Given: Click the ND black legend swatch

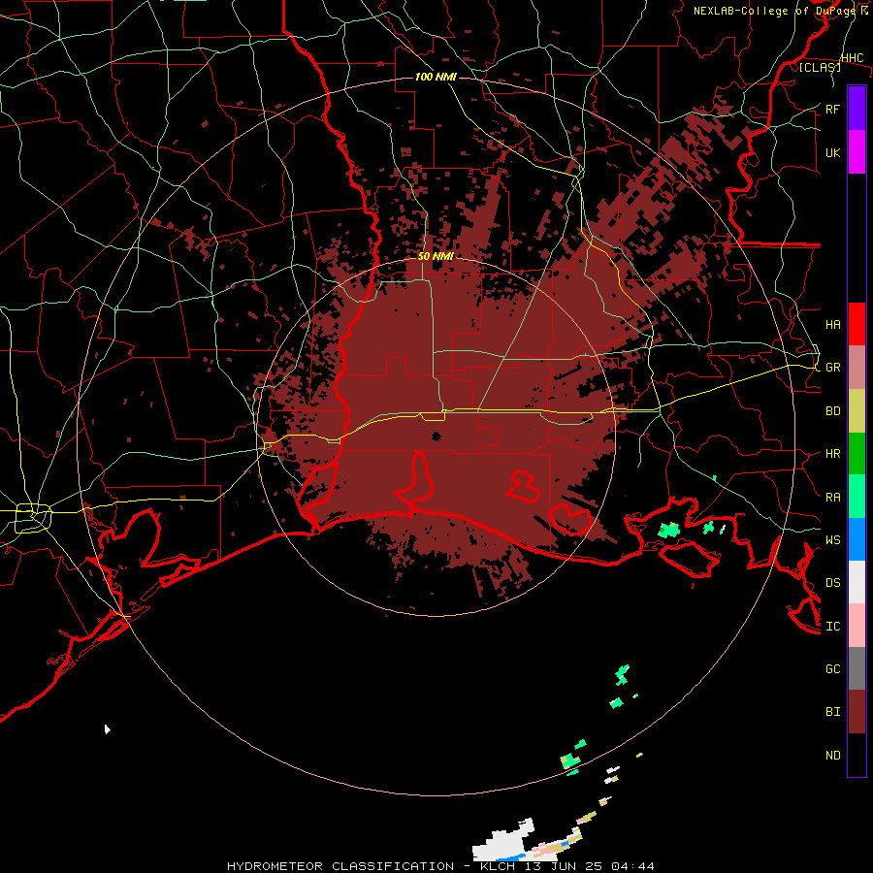Looking at the screenshot, I should click(857, 755).
